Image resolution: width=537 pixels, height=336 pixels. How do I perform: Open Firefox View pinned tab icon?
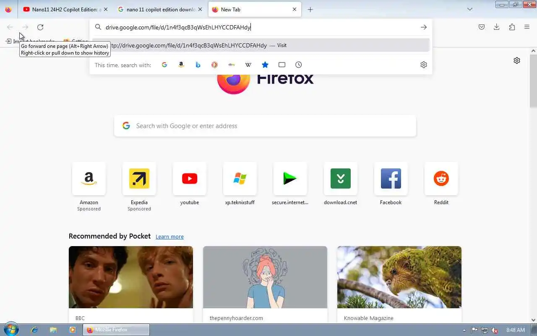pyautogui.click(x=8, y=10)
